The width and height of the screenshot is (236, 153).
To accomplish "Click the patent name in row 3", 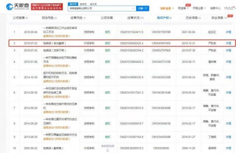I will click(x=55, y=50).
